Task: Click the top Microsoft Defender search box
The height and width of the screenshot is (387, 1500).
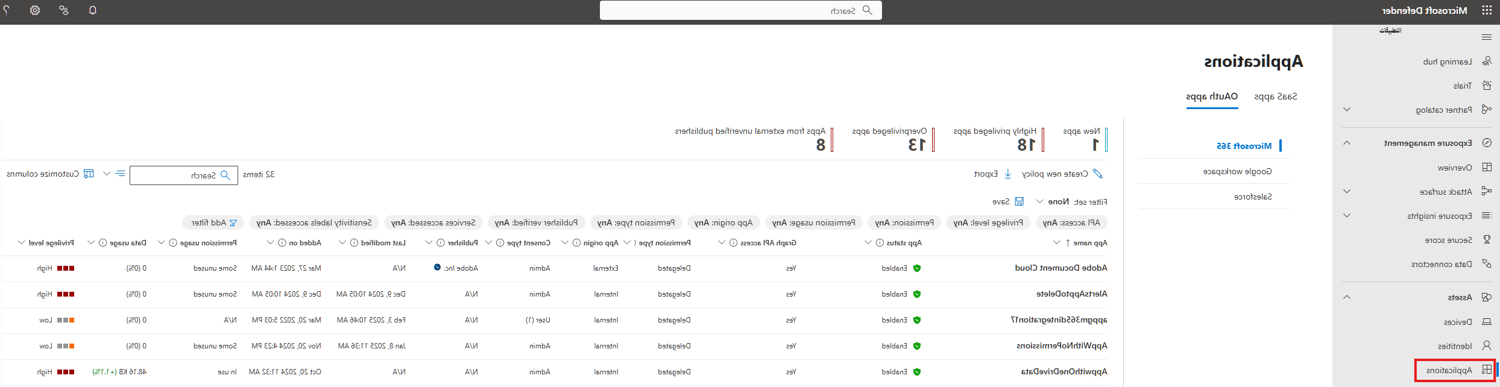Action: [x=740, y=10]
